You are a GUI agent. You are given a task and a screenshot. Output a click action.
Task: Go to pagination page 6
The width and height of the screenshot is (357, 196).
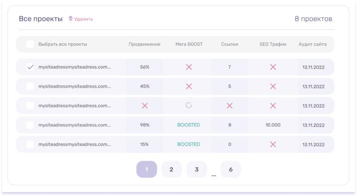pos(231,170)
